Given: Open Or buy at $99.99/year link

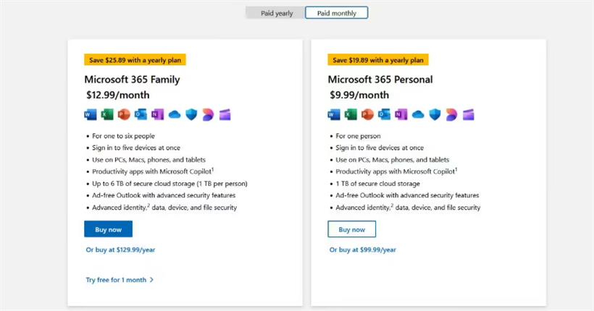Looking at the screenshot, I should (362, 250).
